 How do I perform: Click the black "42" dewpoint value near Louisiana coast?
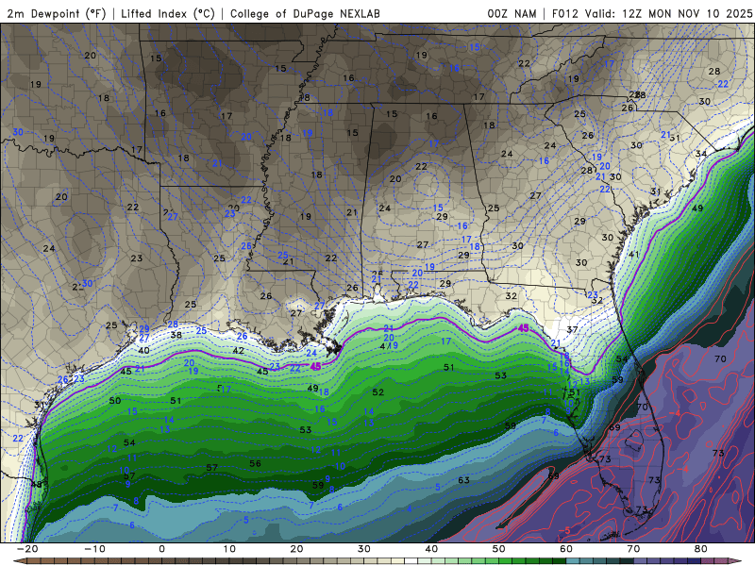(239, 350)
